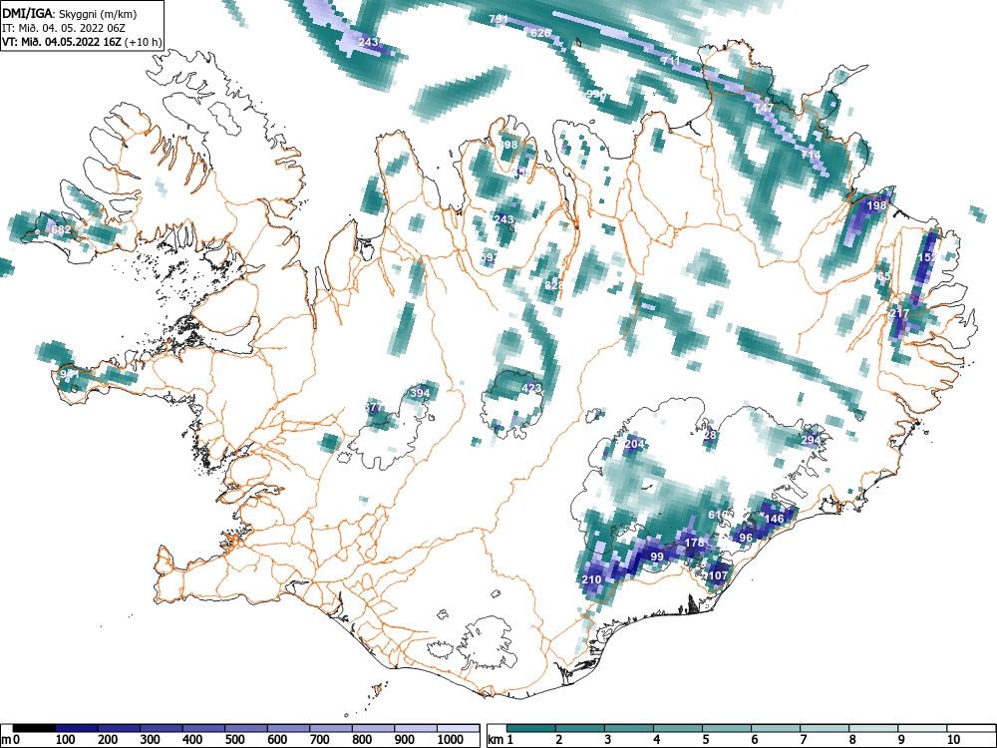
Task: Click the visibility value '394' on the map
Action: tap(420, 393)
